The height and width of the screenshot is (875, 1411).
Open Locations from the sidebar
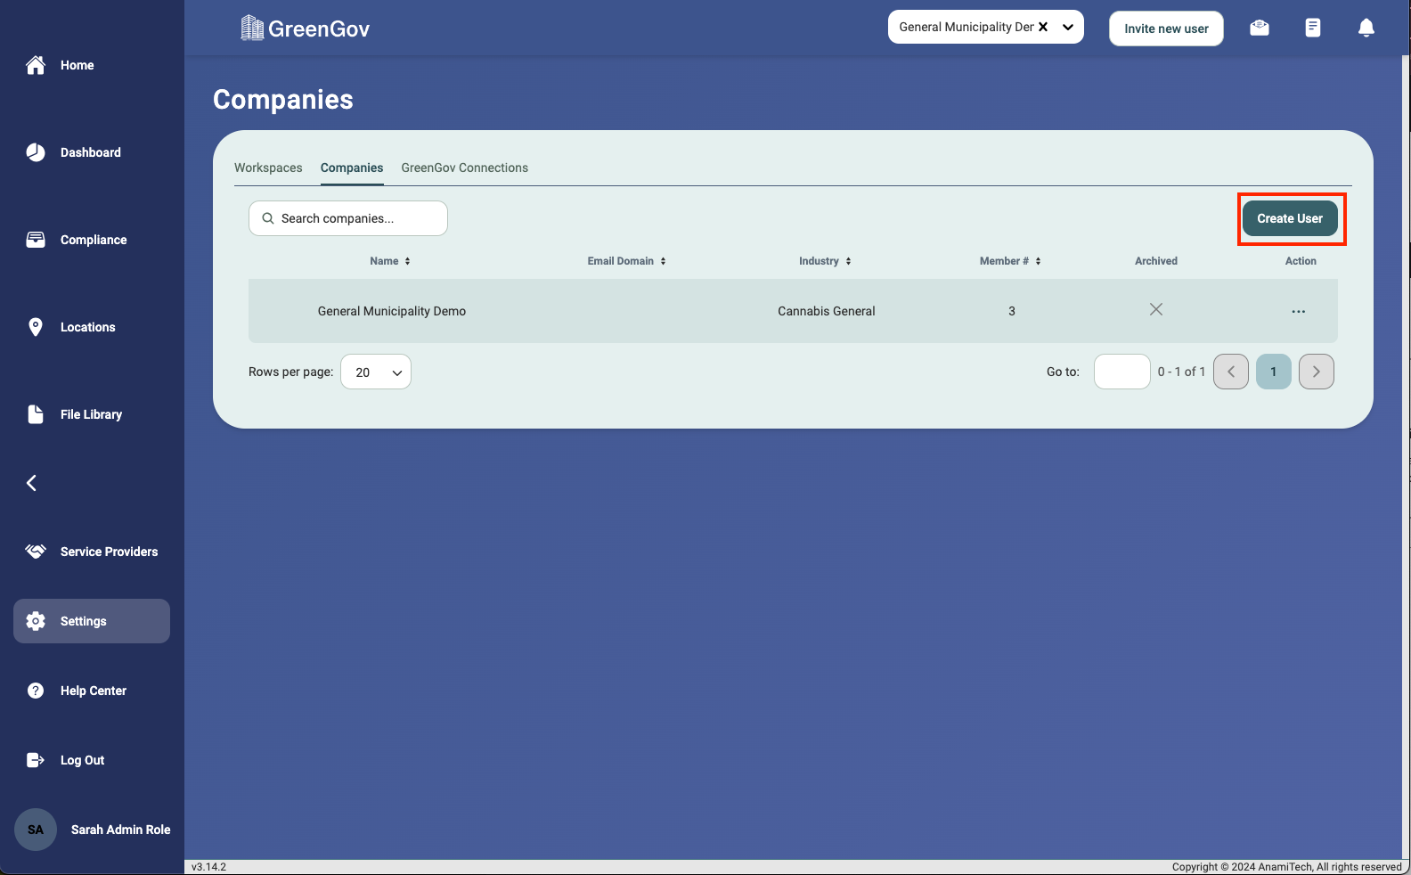tap(88, 327)
